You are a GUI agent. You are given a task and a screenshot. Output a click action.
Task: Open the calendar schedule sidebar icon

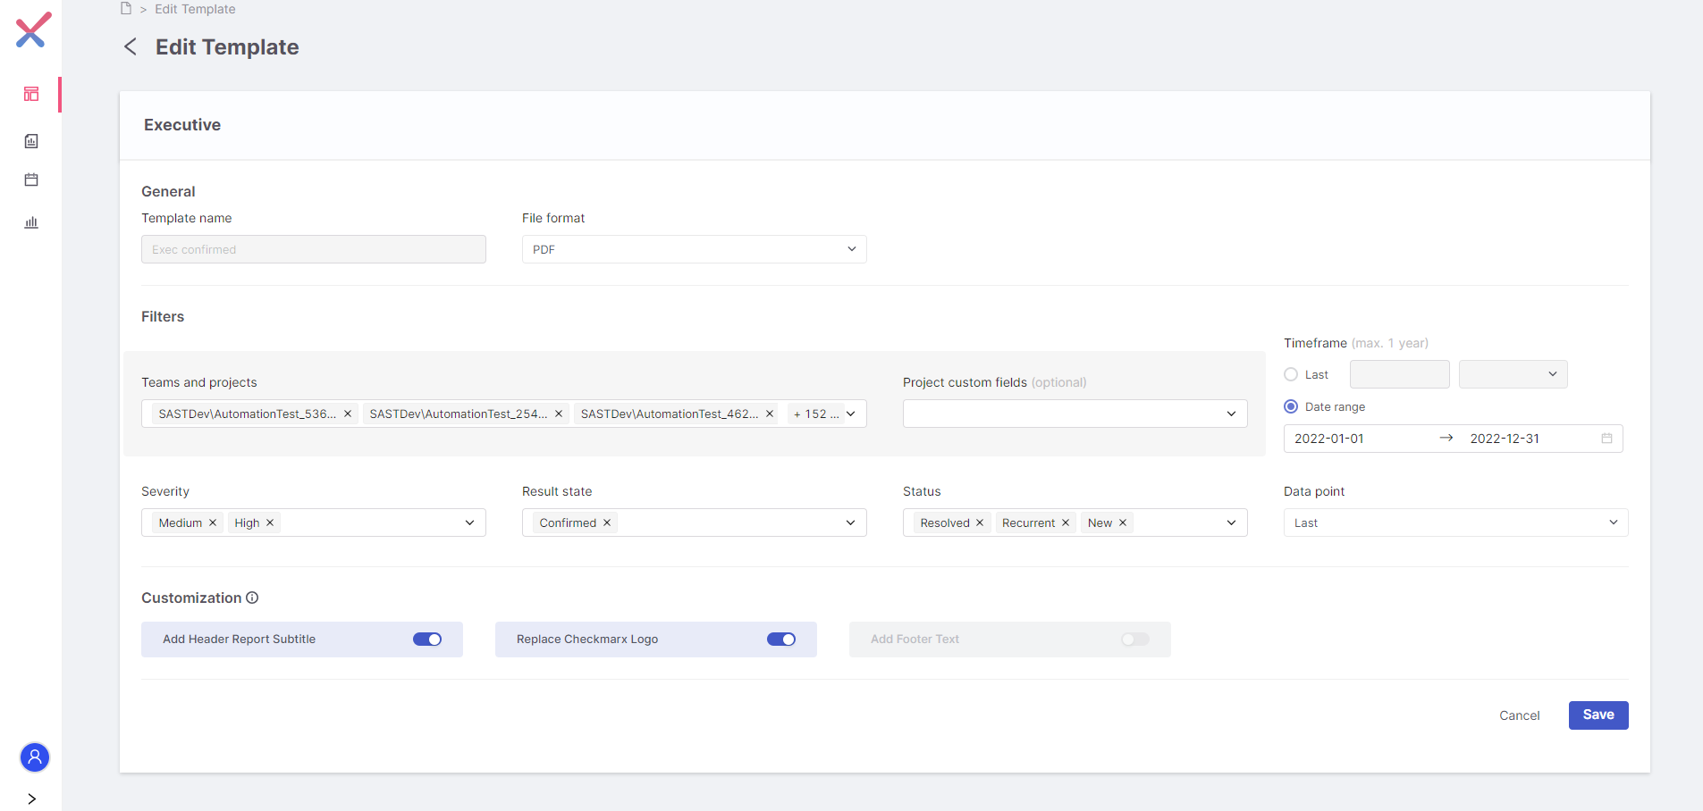31,180
